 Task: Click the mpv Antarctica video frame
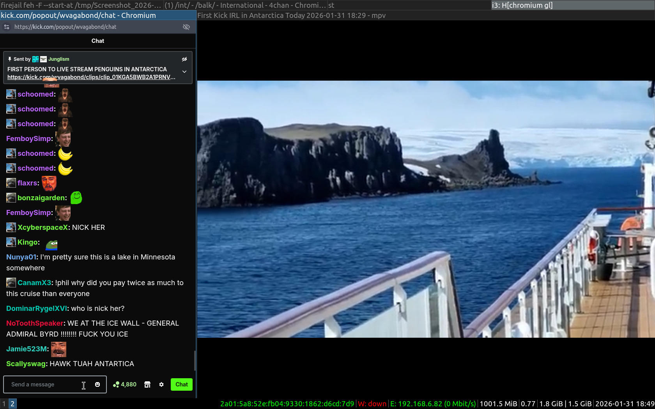pyautogui.click(x=426, y=209)
